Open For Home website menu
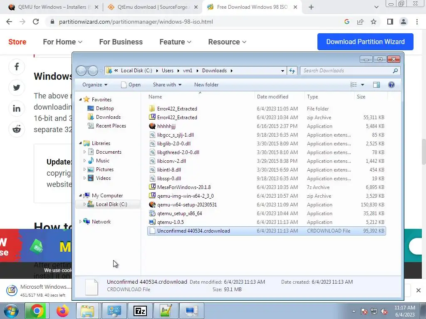The image size is (426, 319). [62, 42]
